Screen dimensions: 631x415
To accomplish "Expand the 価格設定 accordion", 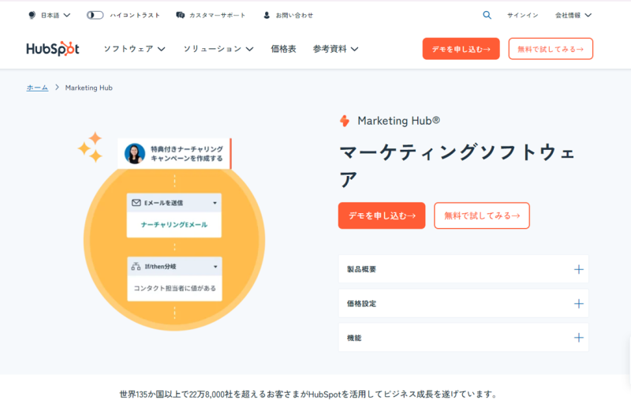I will [464, 303].
